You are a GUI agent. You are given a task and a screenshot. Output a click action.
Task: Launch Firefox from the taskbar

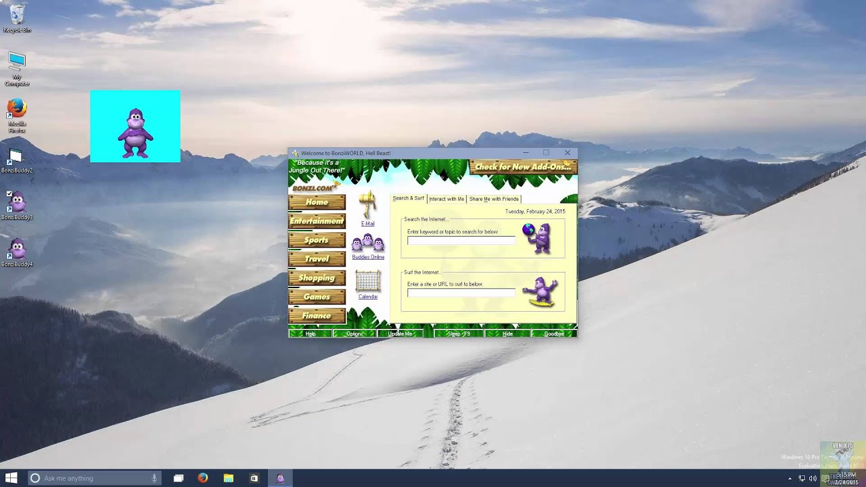coord(203,478)
